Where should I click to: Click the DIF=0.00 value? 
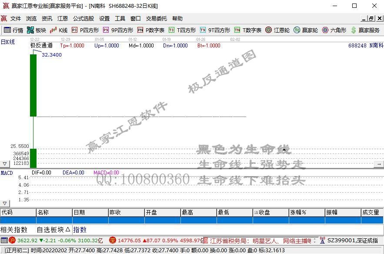coord(41,173)
